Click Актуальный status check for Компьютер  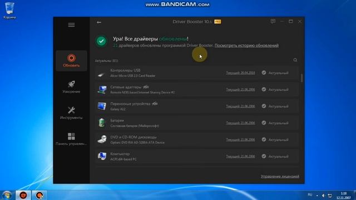(264, 156)
